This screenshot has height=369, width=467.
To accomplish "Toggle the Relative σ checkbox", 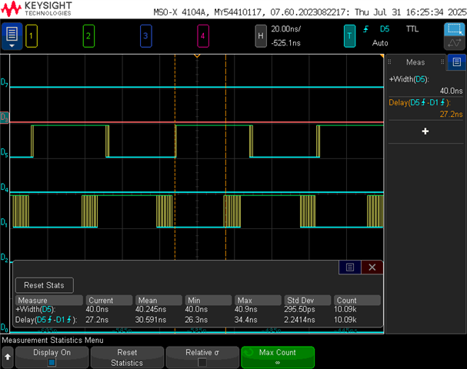I will 202,362.
